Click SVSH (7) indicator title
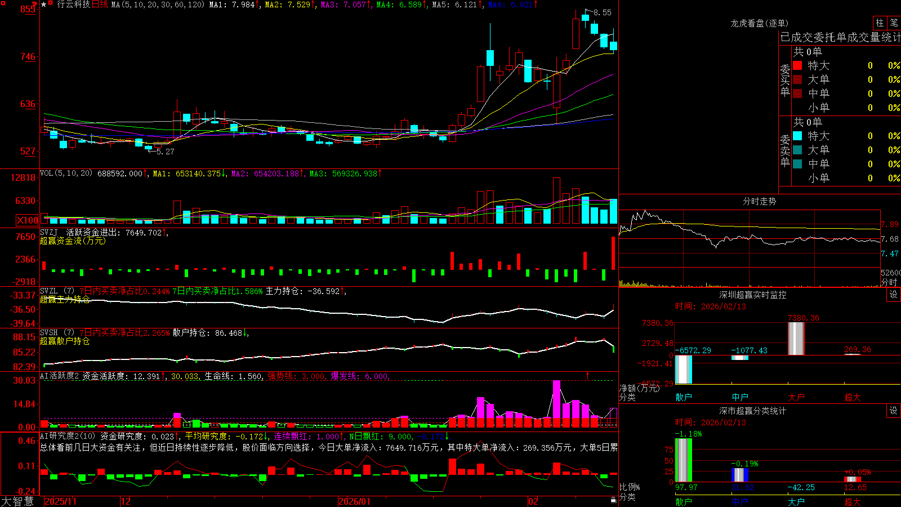Viewport: 901px width, 507px height. point(57,333)
